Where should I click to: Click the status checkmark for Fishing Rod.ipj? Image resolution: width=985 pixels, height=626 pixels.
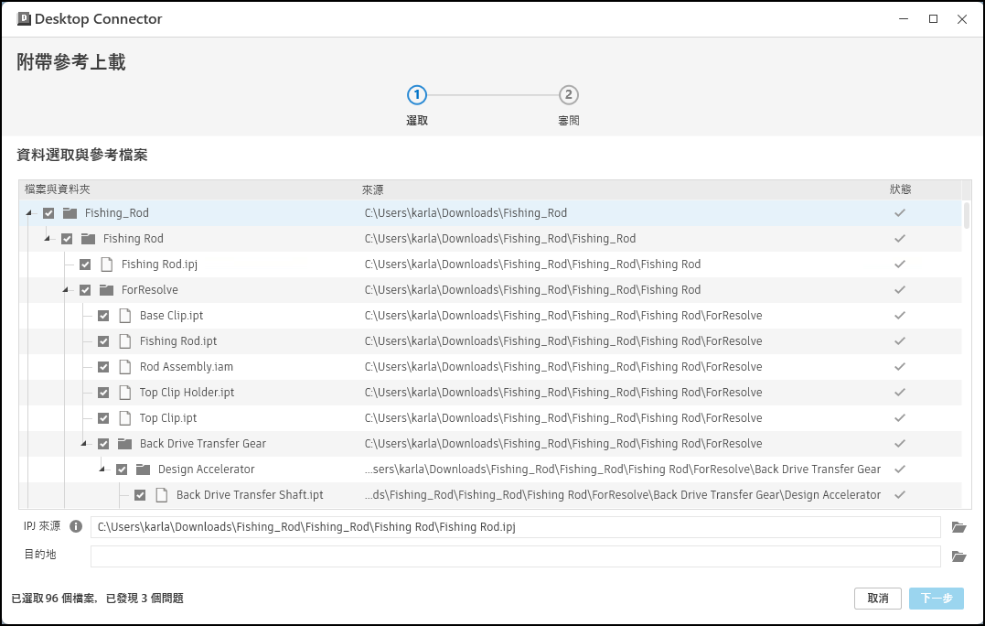pyautogui.click(x=900, y=264)
